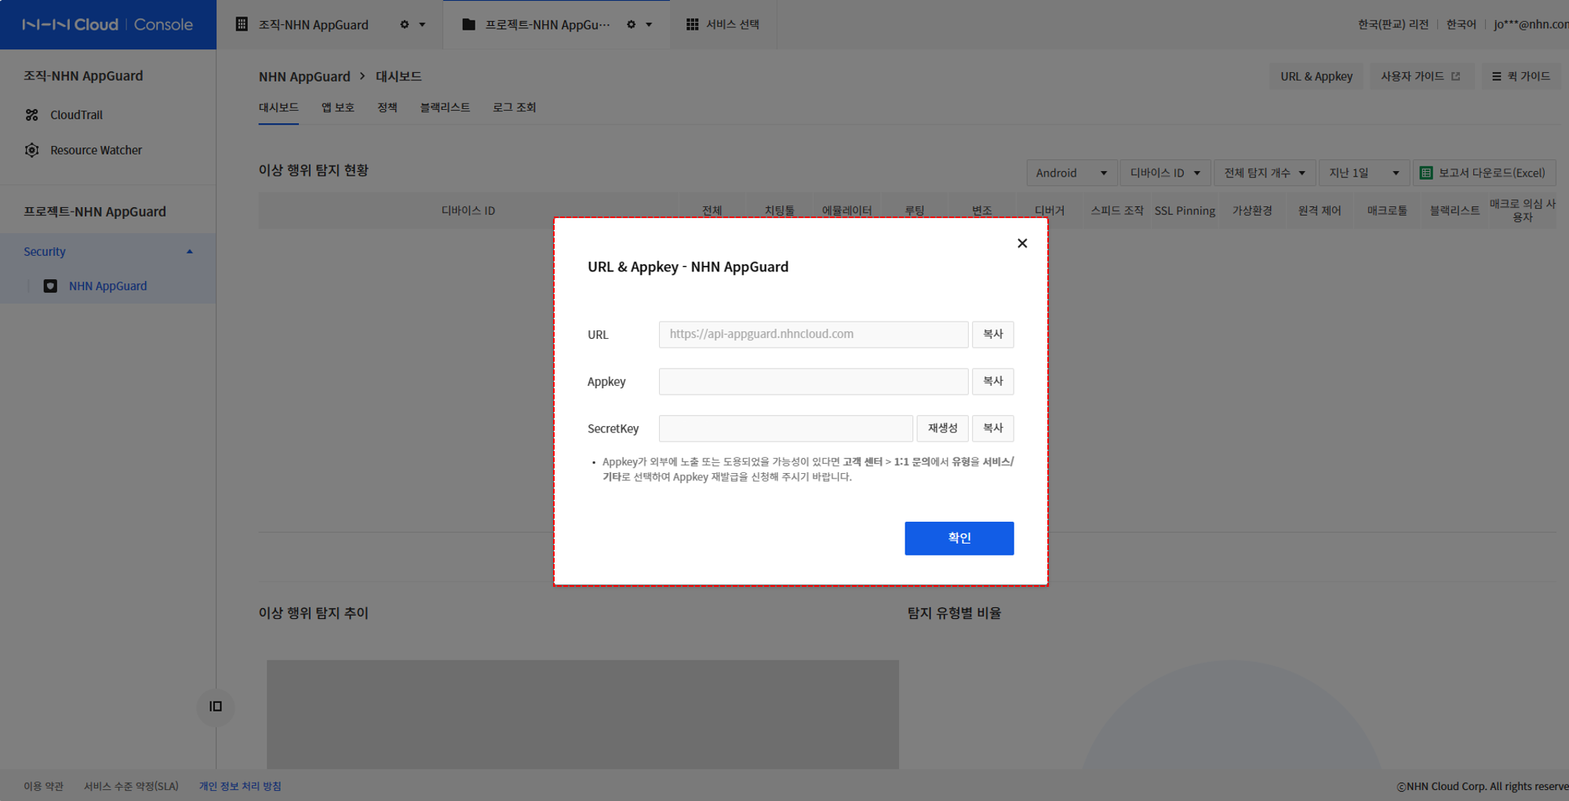The width and height of the screenshot is (1569, 801).
Task: Open 이용 약관 footer link
Action: 43,786
